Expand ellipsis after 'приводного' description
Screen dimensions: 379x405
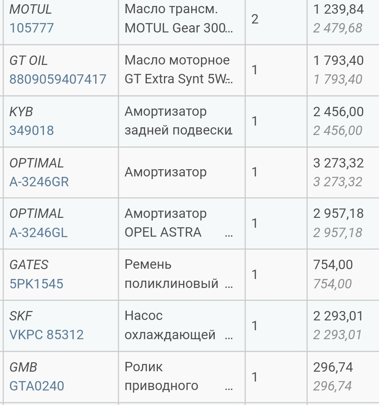(x=229, y=387)
